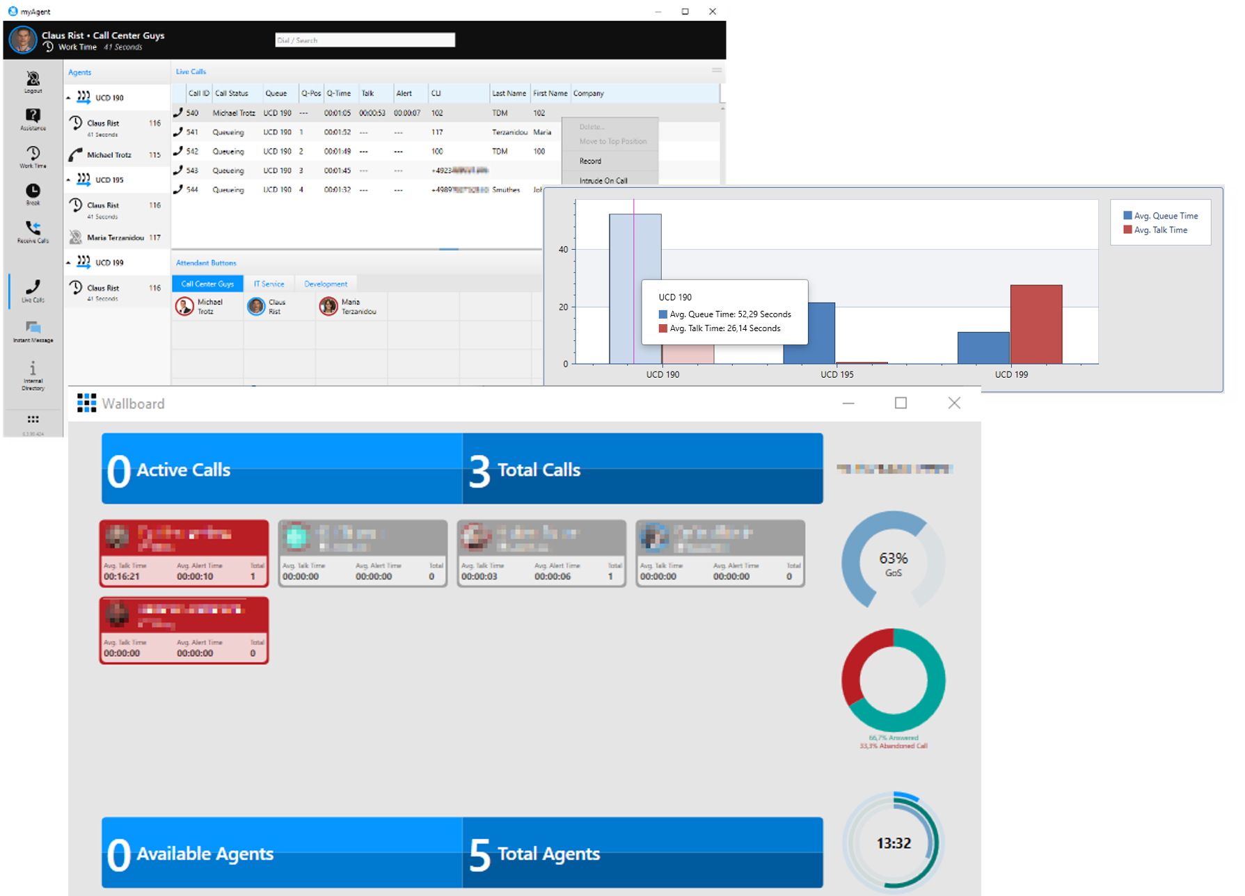
Task: Click phone icon of call 542
Action: pyautogui.click(x=178, y=151)
